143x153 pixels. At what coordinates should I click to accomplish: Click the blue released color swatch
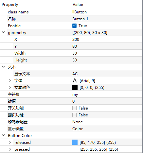point(75,142)
